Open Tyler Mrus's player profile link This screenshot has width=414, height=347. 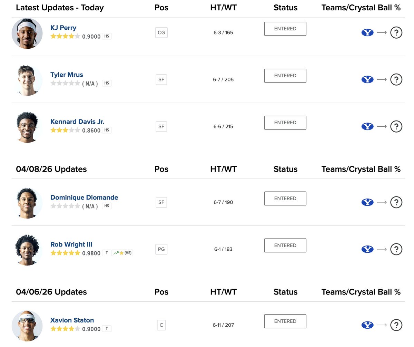coord(67,75)
